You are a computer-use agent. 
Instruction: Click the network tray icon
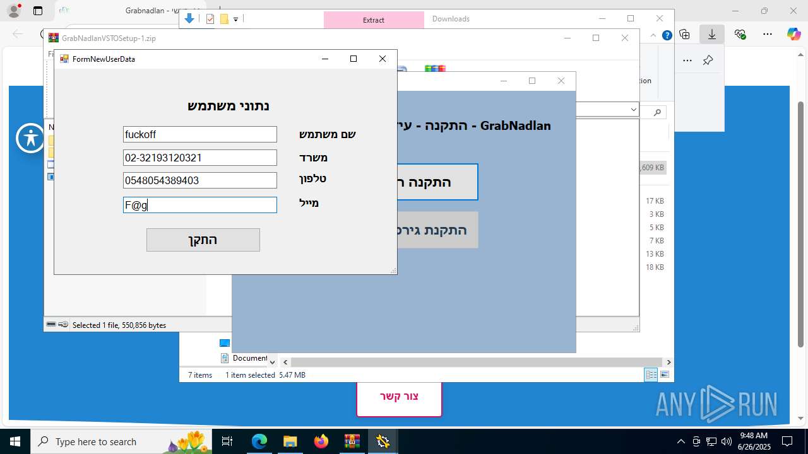coord(711,441)
